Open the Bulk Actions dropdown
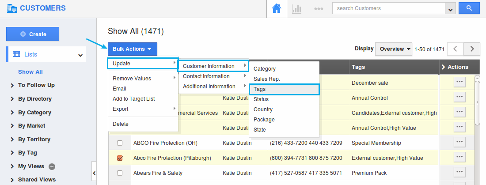Screen dimensions: 486x185 click(x=132, y=49)
